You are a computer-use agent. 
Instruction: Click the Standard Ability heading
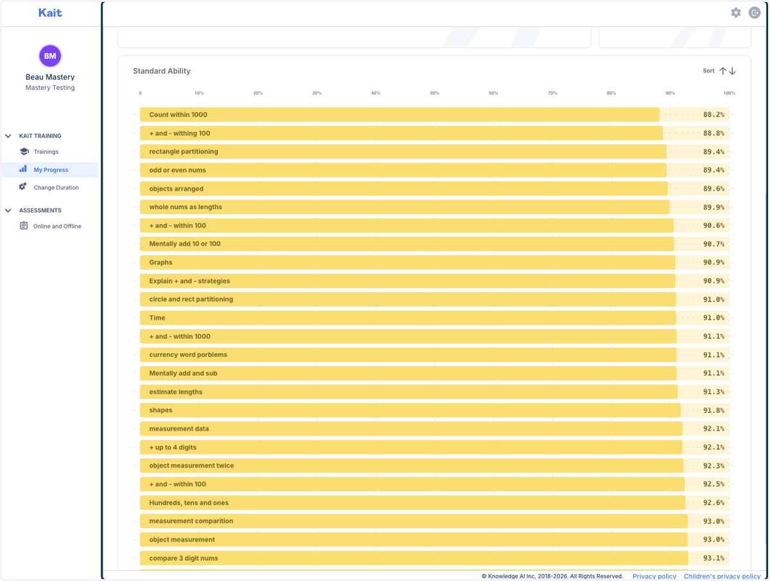tap(162, 71)
